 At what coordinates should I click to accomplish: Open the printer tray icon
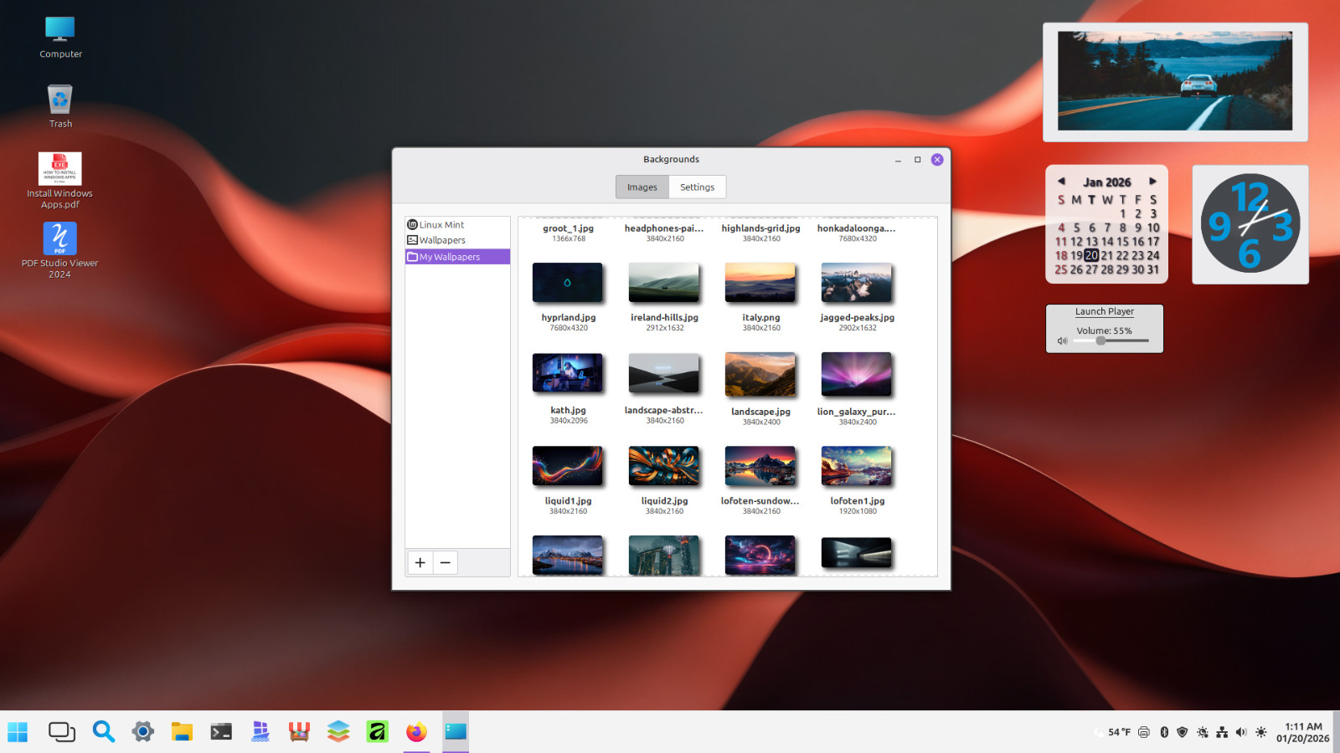[x=1144, y=732]
